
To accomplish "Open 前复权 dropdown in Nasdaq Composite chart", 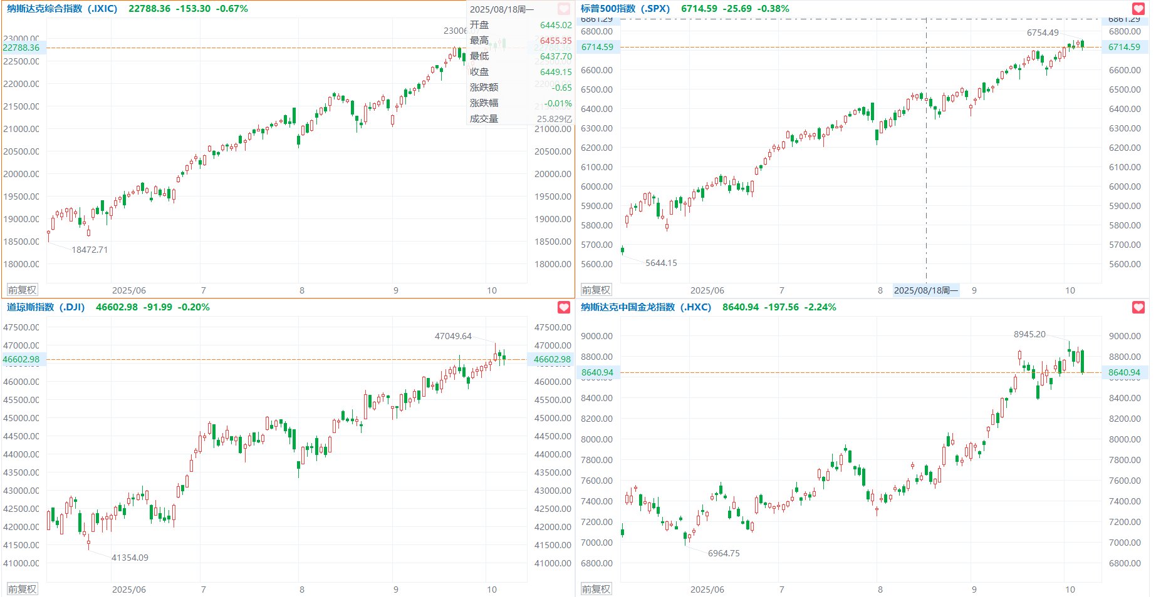I will [x=22, y=290].
